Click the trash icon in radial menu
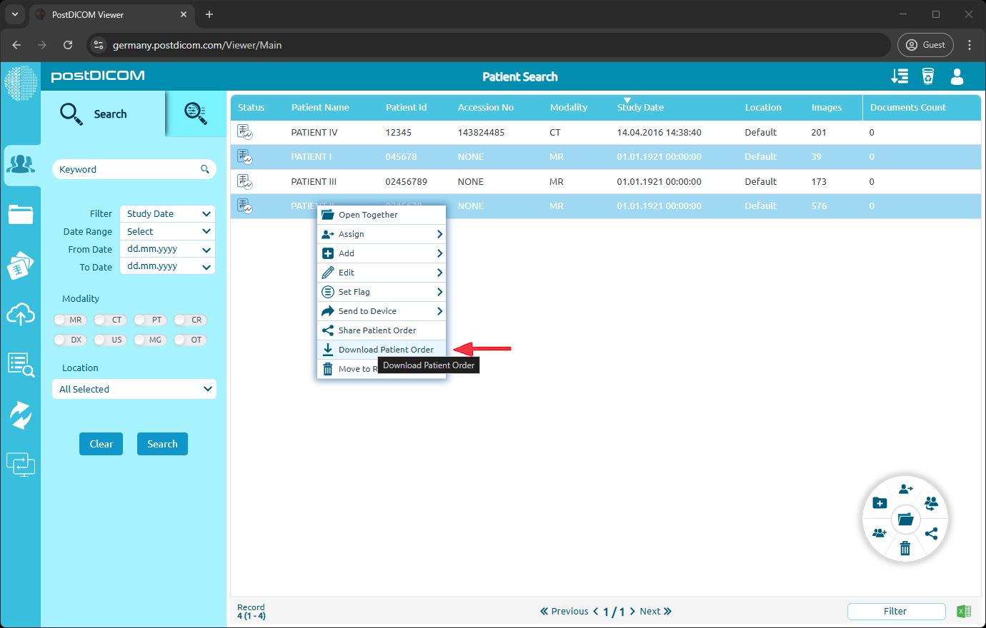Image resolution: width=986 pixels, height=628 pixels. point(905,548)
